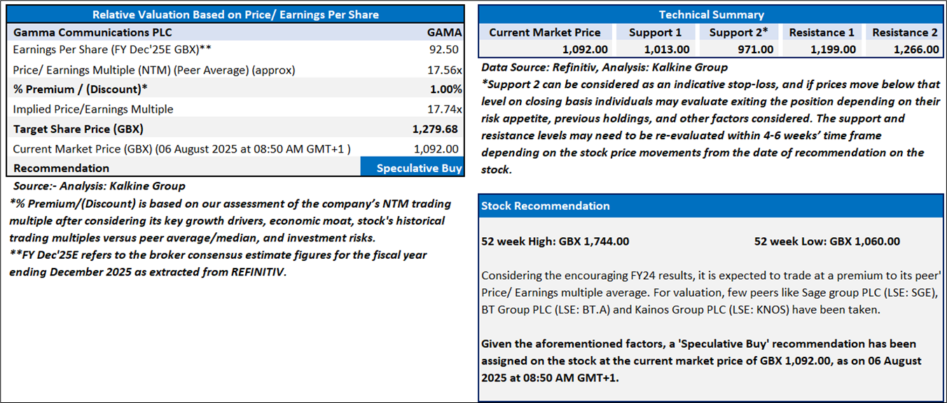Click the Stock Recommendation section header
The height and width of the screenshot is (403, 947).
pyautogui.click(x=546, y=206)
